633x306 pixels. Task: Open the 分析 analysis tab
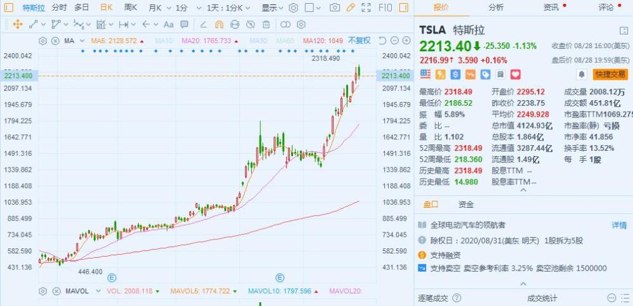496,7
